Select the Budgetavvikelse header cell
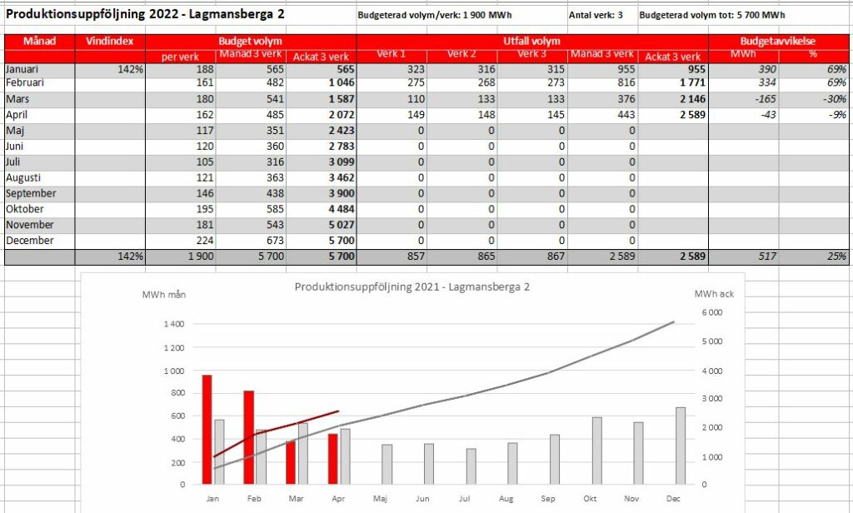The width and height of the screenshot is (853, 513). click(778, 41)
